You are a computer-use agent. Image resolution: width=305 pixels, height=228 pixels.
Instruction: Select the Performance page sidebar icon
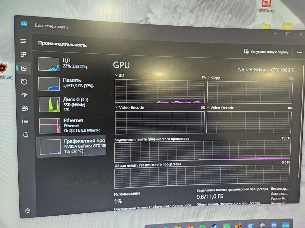pos(24,68)
